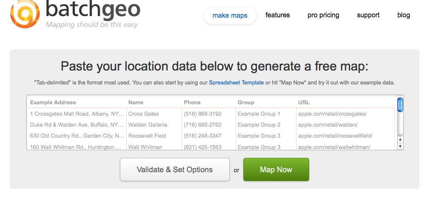Go to the features menu item
The image size is (430, 198).
[278, 15]
